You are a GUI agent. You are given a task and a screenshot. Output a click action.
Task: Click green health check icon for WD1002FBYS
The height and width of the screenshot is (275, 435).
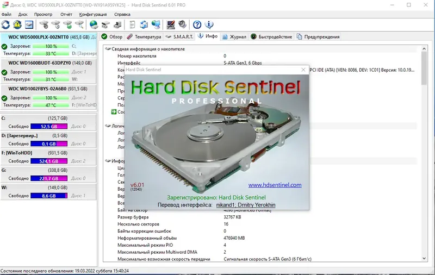pyautogui.click(x=4, y=98)
